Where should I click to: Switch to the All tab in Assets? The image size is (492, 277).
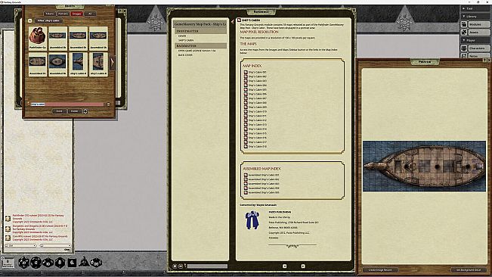coord(90,14)
